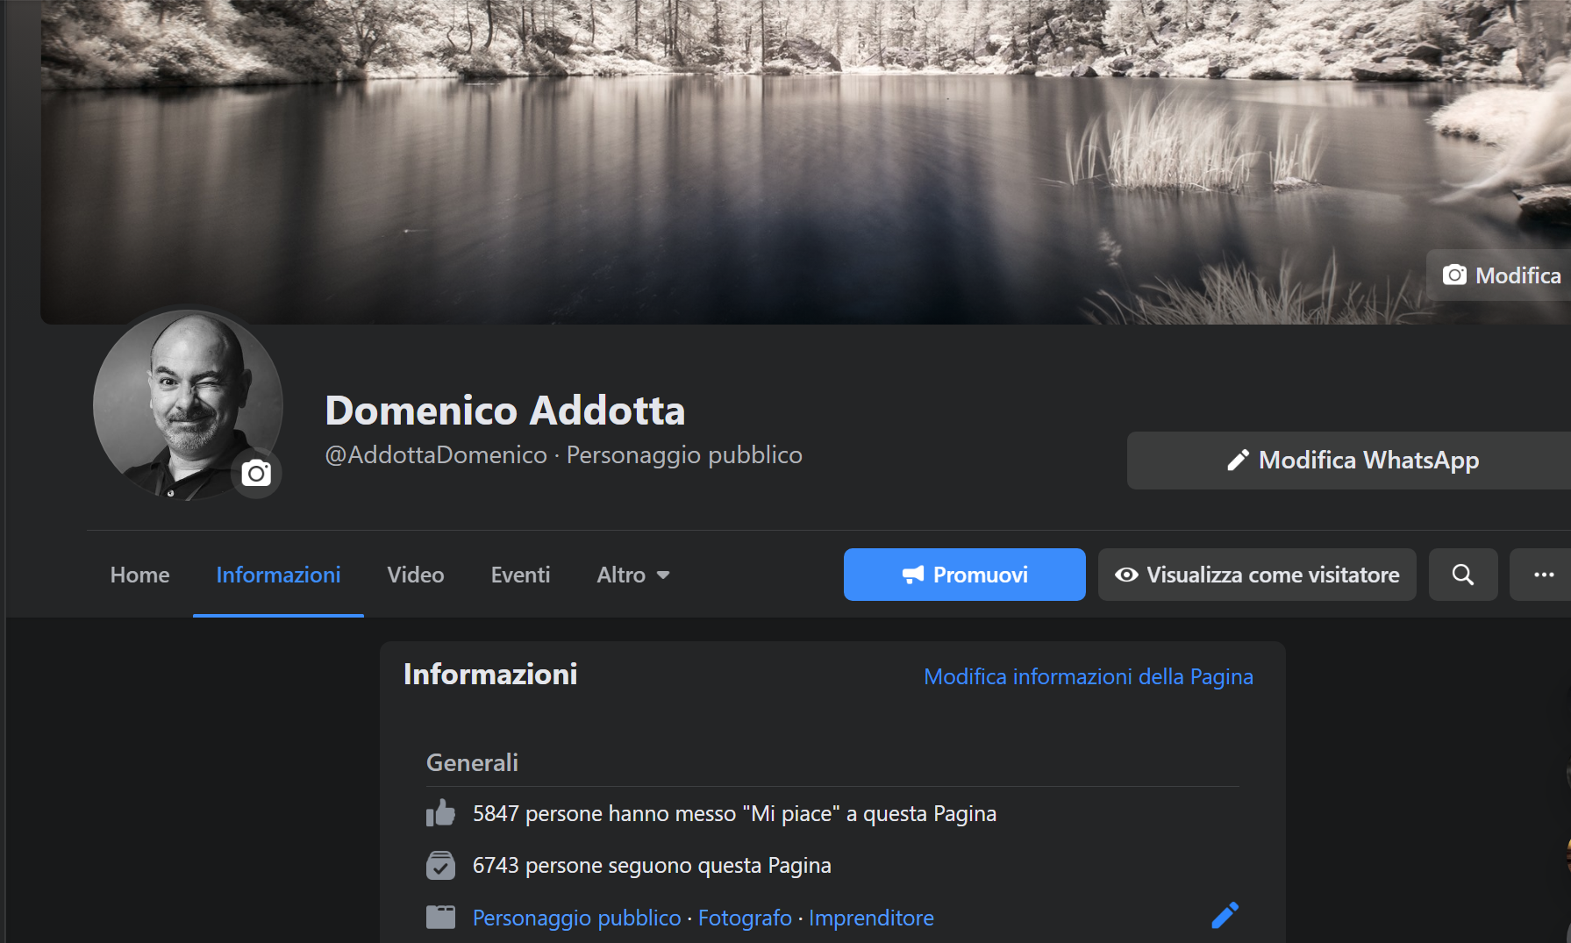
Task: Click Visualizza come visitatore
Action: click(1257, 575)
